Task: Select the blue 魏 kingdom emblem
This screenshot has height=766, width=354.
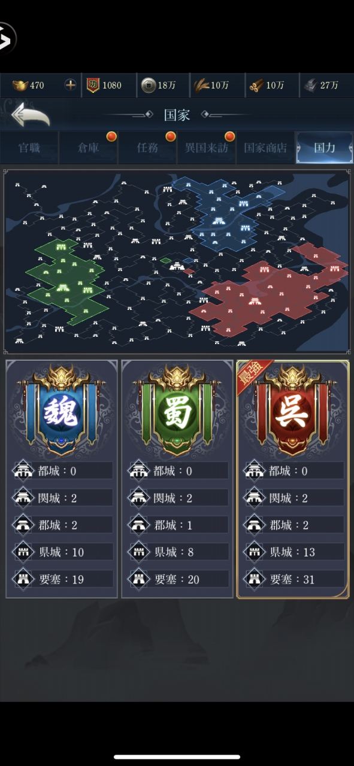Action: 62,411
